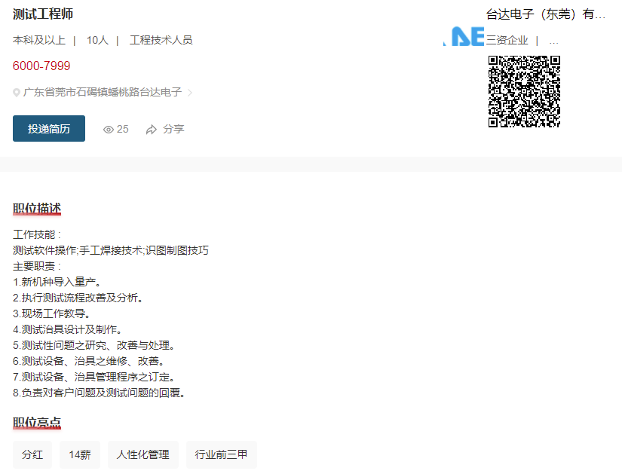Screen dimensions: 622x474
Task: Expand the address chevron arrow
Action: (190, 93)
